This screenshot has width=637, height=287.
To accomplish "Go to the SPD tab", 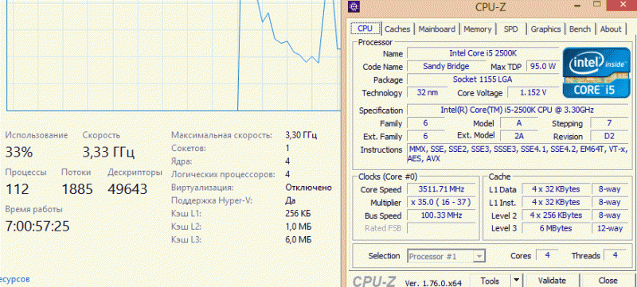I will pos(510,29).
